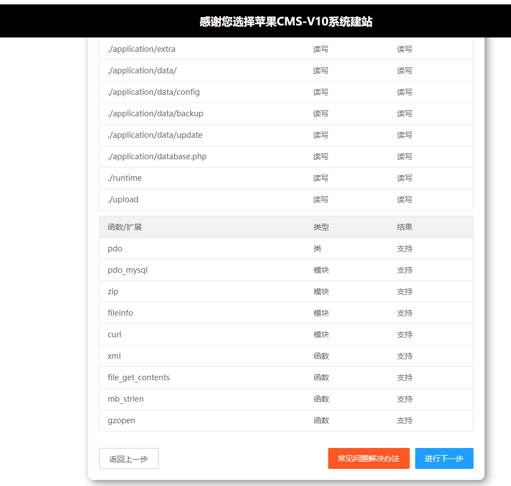This screenshot has height=486, width=511.
Task: Click the 模块 type cell for pdo_mysql
Action: click(321, 271)
